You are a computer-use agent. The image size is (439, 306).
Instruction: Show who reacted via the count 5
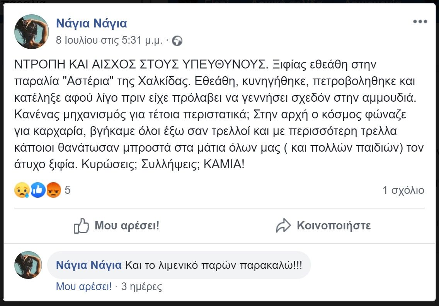coord(68,190)
